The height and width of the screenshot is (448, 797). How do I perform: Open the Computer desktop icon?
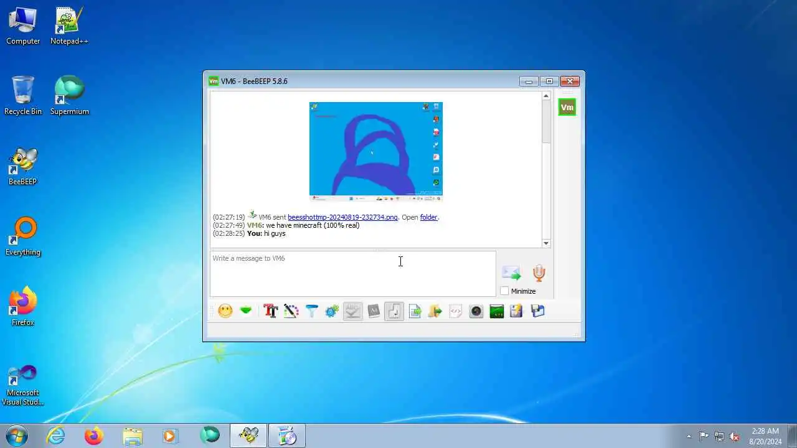23,26
